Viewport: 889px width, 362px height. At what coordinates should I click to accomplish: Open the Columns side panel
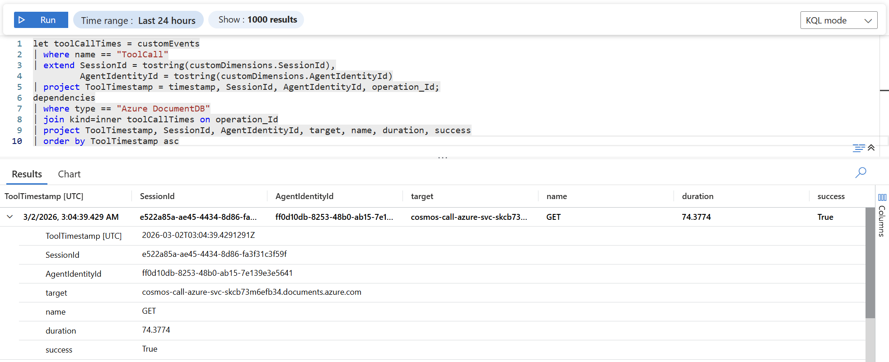click(x=882, y=215)
